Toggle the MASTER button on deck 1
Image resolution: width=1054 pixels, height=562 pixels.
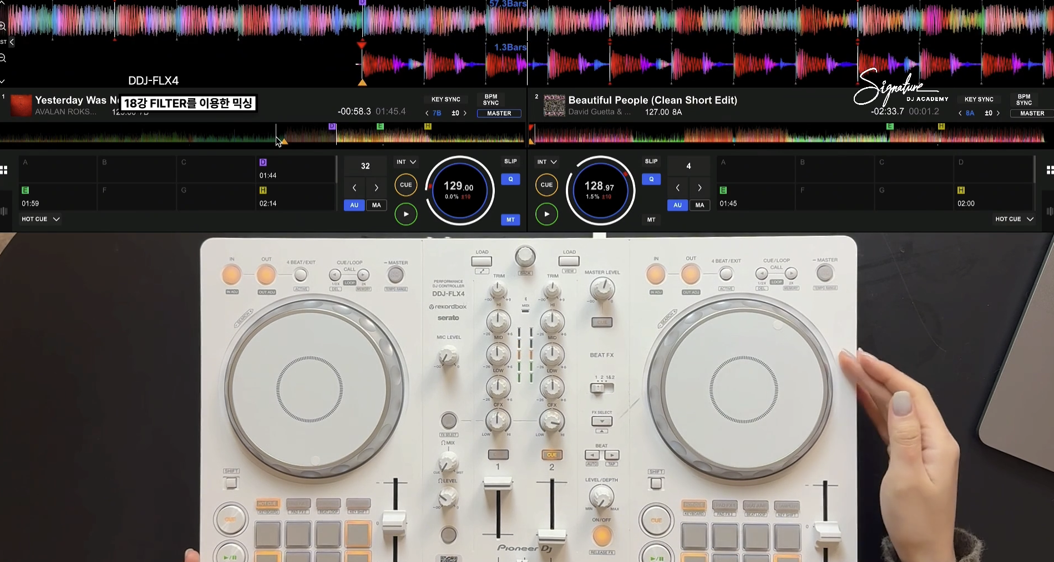point(499,113)
